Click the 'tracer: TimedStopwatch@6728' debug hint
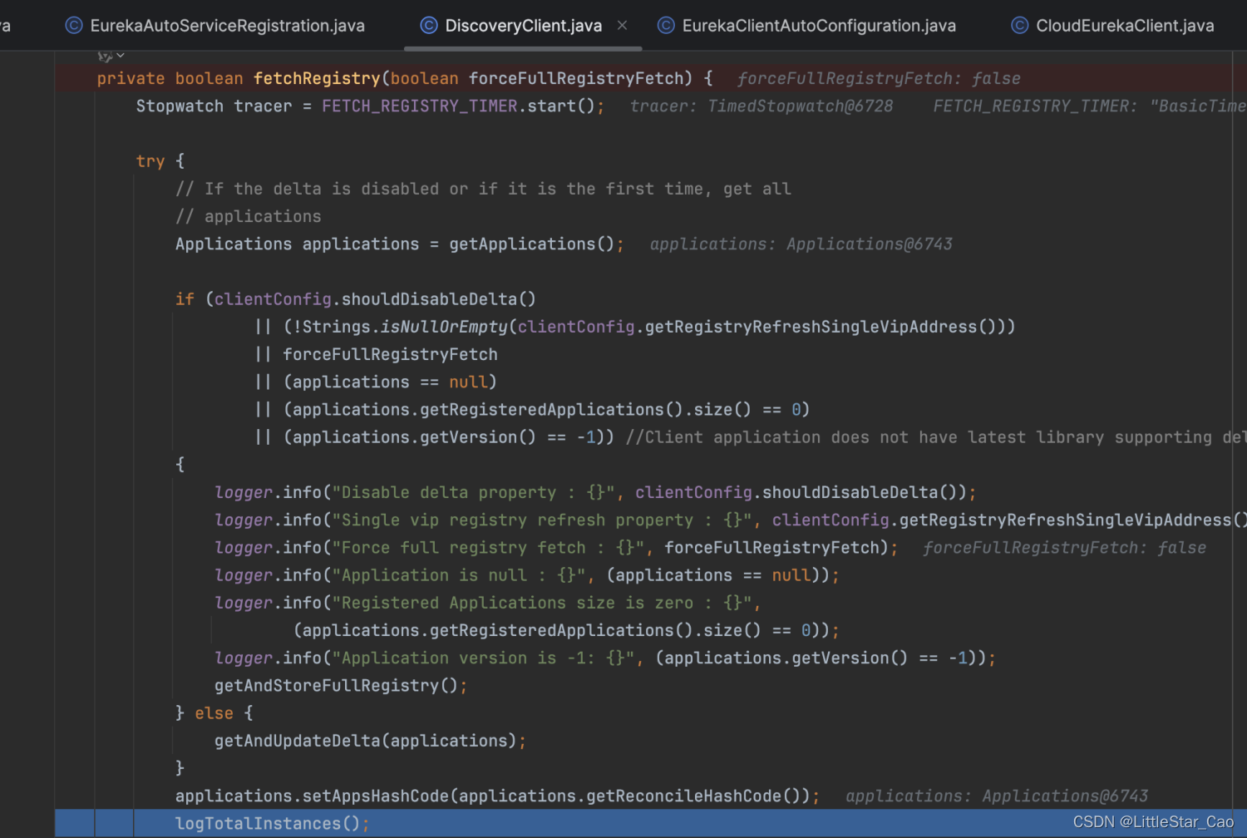Image resolution: width=1247 pixels, height=838 pixels. click(x=762, y=106)
